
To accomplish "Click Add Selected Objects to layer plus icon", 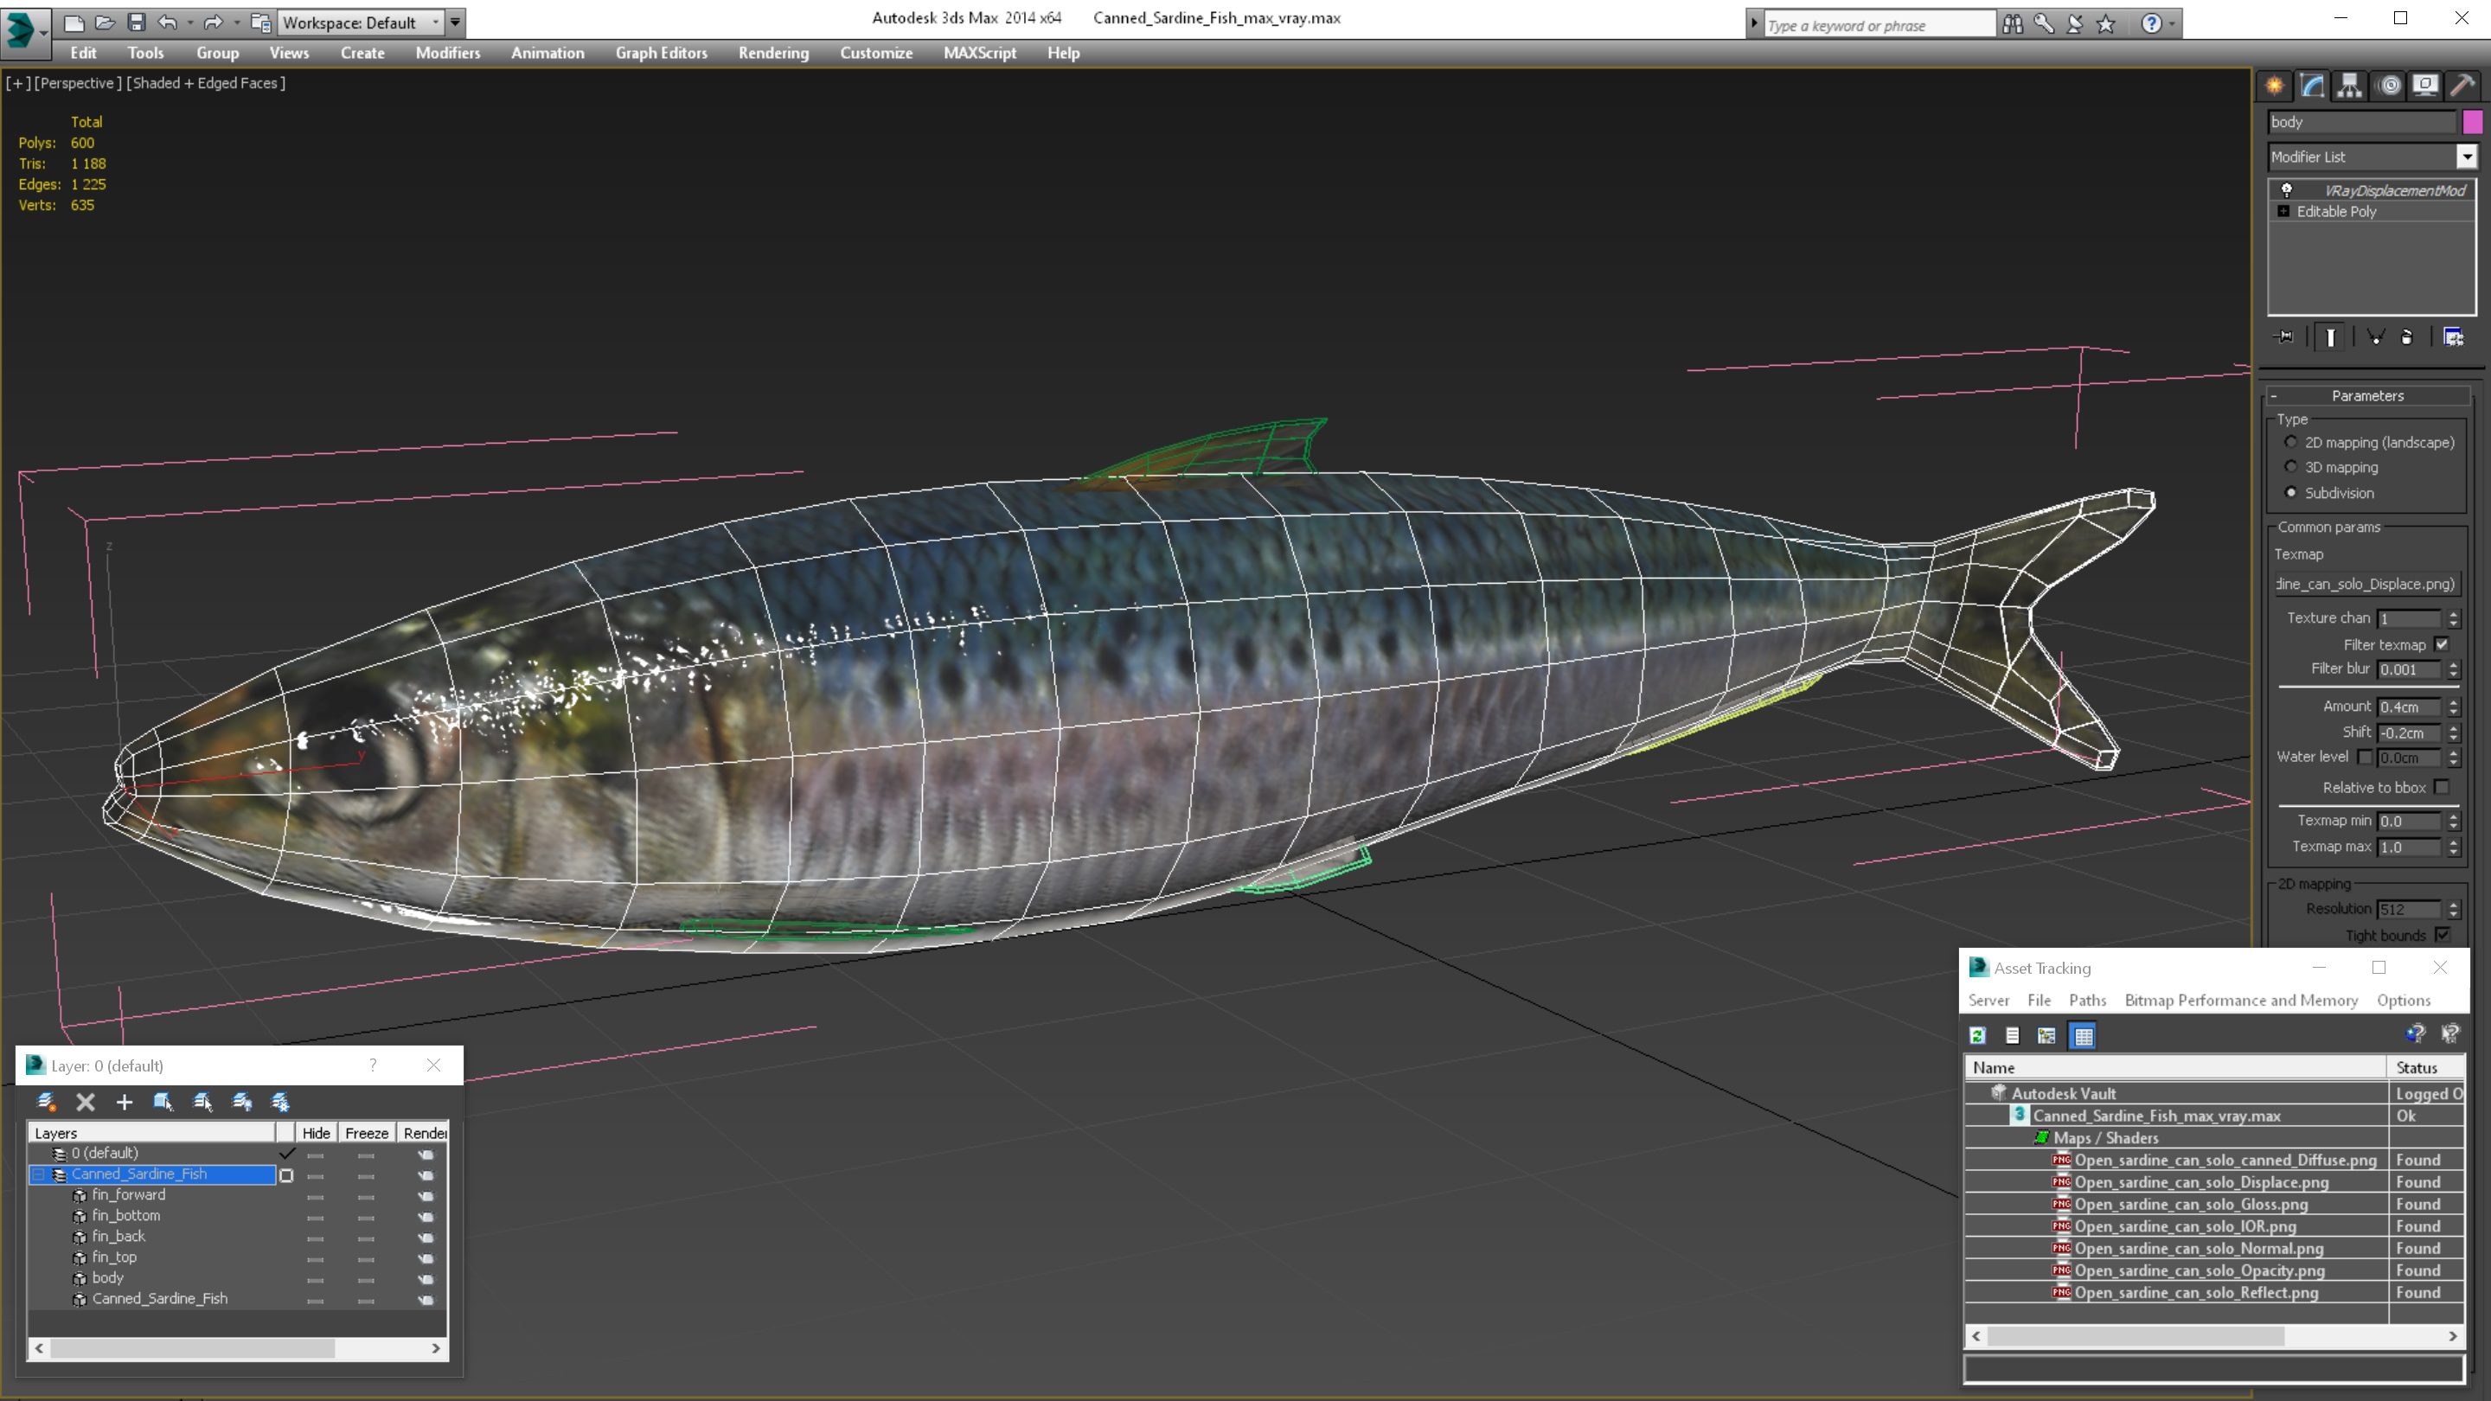I will point(125,1101).
